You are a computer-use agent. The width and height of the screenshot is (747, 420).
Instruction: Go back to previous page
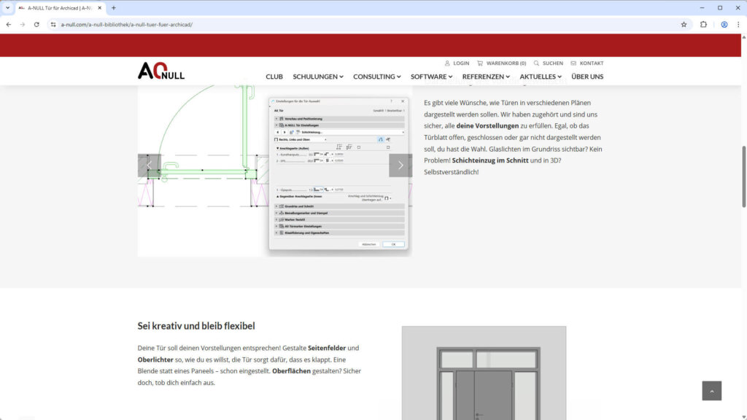coord(9,24)
